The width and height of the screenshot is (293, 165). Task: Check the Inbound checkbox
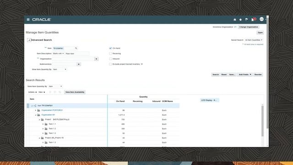click(110, 59)
